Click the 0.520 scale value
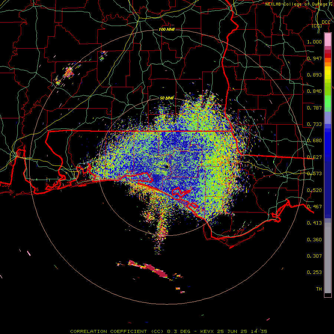This screenshot has width=334, height=334. (314, 190)
